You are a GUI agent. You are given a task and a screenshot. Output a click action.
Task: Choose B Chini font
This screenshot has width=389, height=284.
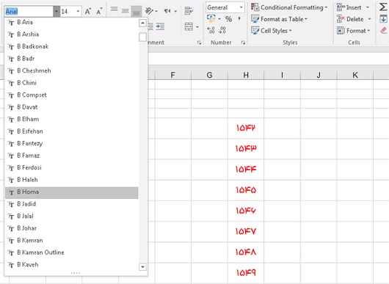(71, 83)
